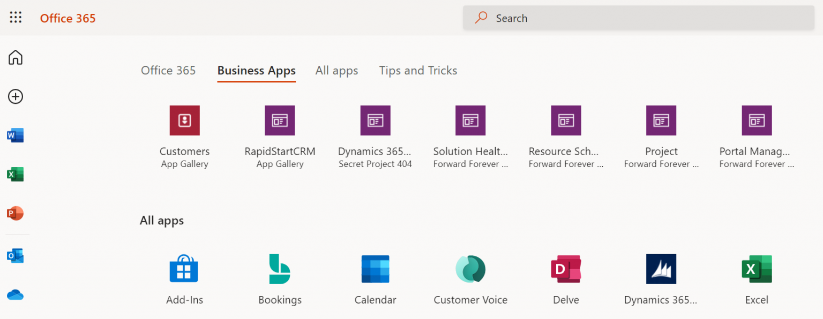Click the Bookings name label
Screen dimensions: 823x319
tap(280, 300)
